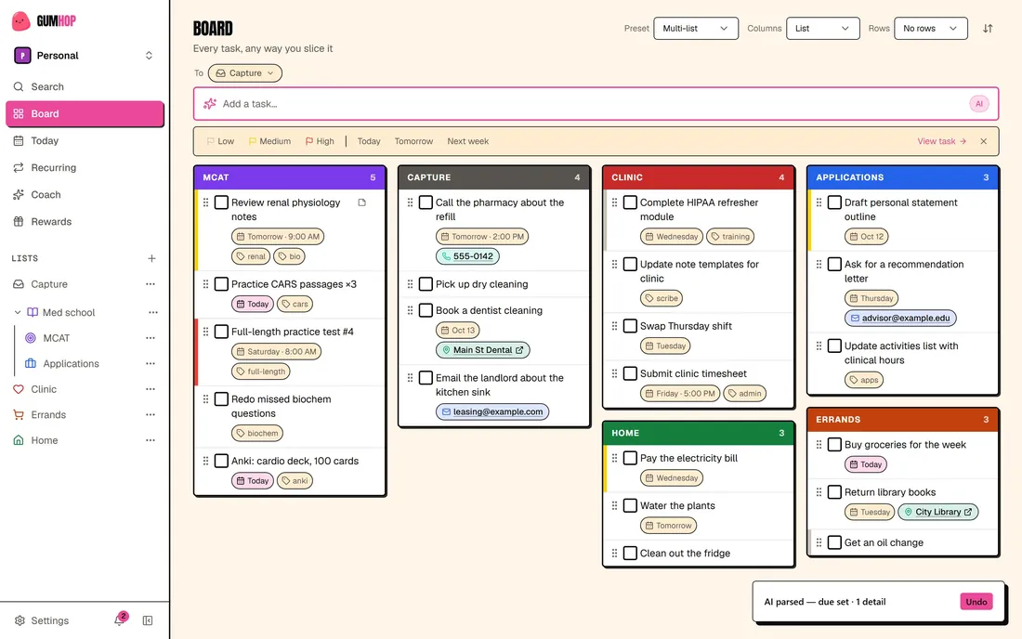Open Search in the sidebar

click(85, 86)
